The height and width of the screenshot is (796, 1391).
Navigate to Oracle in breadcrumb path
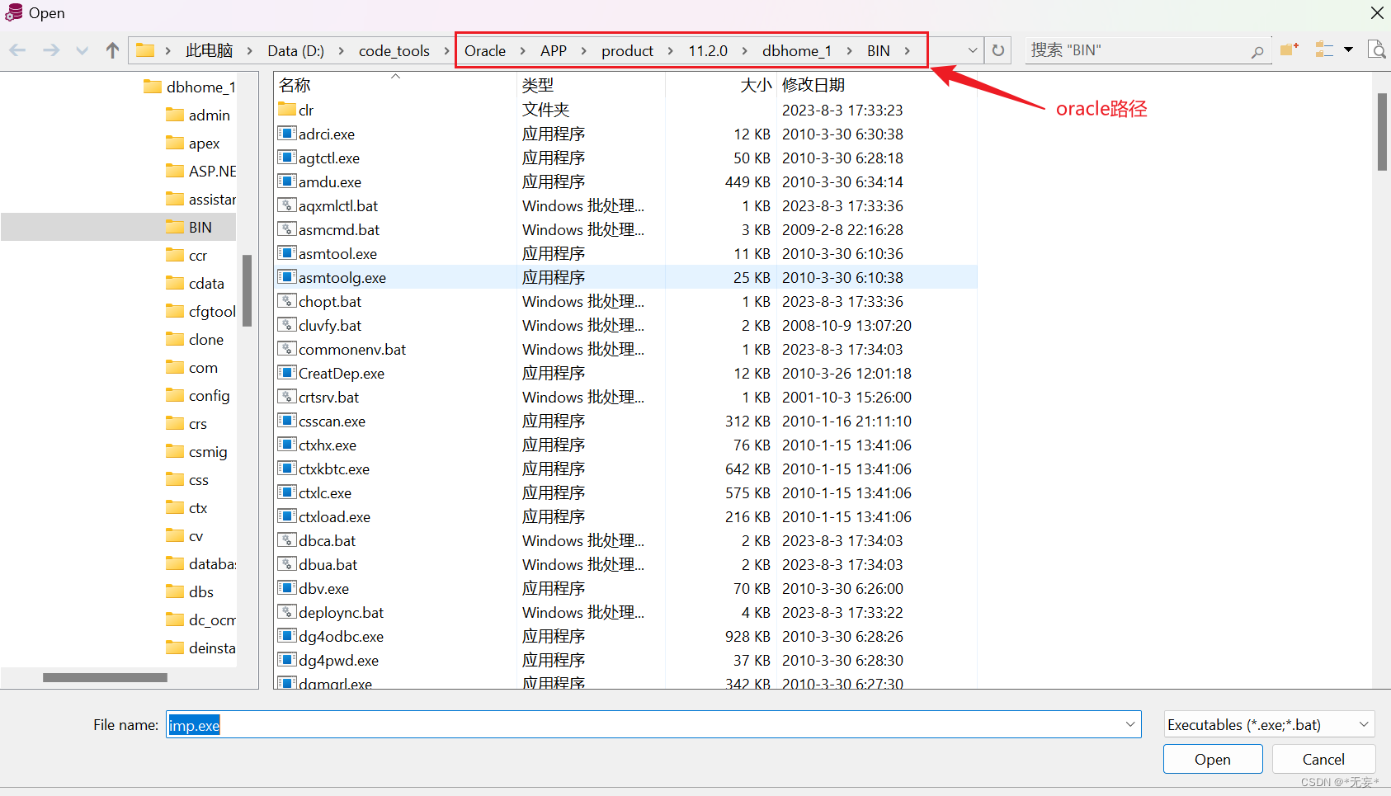coord(486,50)
